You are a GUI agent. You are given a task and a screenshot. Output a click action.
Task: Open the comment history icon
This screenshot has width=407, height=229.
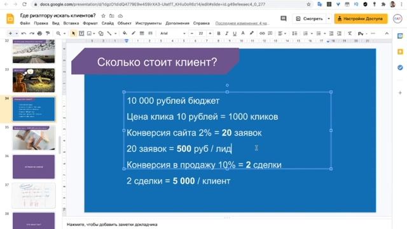284,18
